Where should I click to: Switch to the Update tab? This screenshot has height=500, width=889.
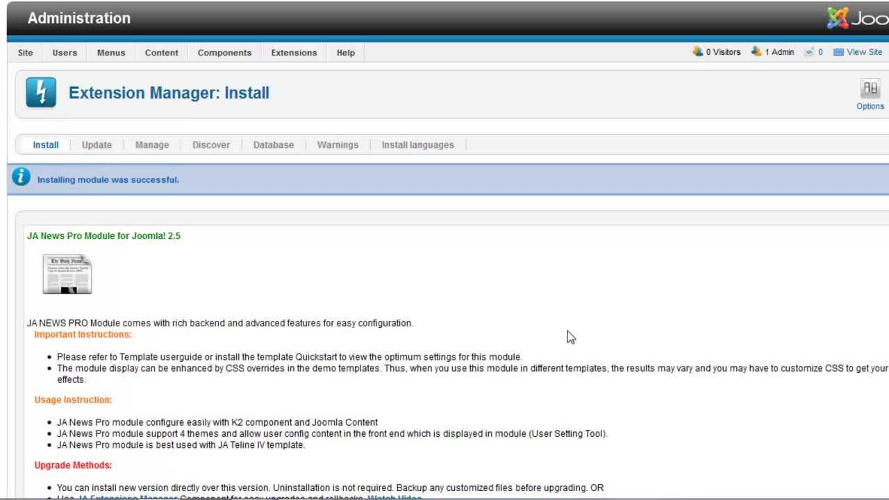click(x=97, y=145)
